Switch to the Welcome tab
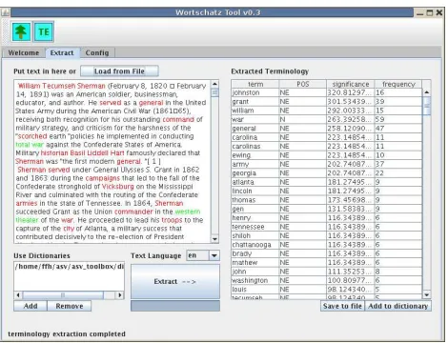Viewport: 448px width, 343px height. (24, 52)
